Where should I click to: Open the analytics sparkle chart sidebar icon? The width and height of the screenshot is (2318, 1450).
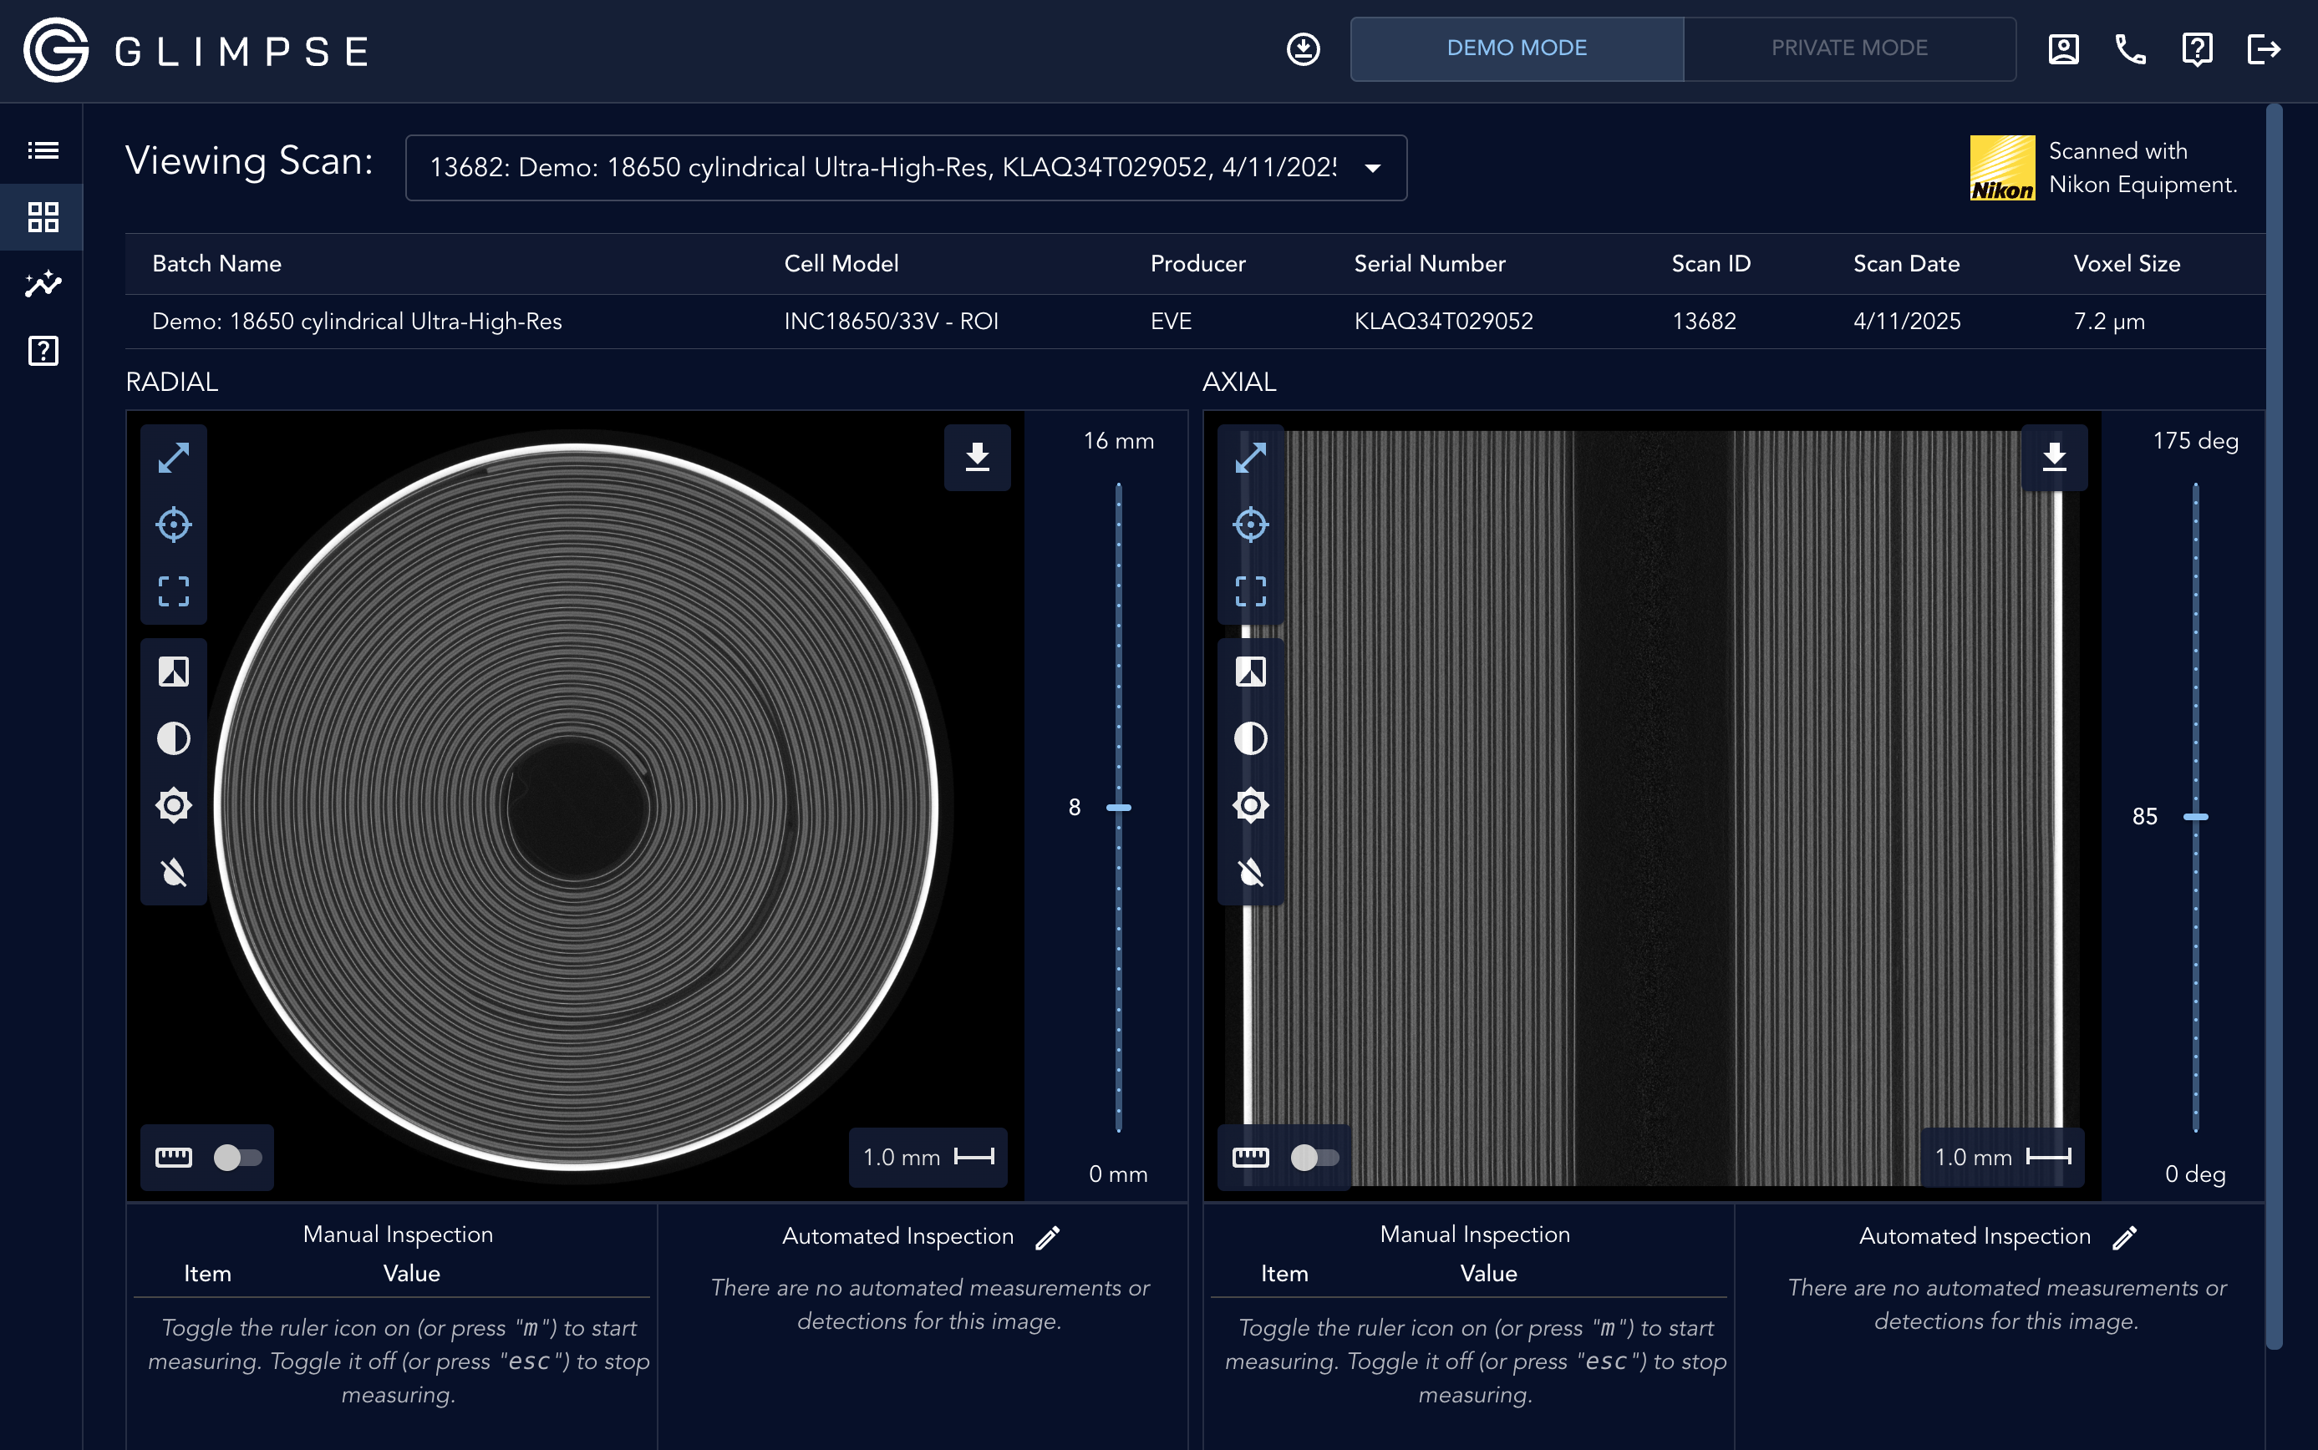click(x=43, y=284)
